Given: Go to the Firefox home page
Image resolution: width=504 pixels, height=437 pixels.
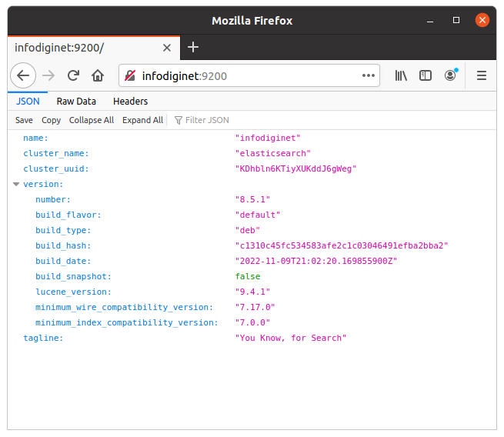Looking at the screenshot, I should point(98,76).
